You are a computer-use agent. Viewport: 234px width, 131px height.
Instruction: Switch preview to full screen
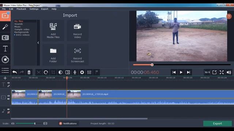pos(222,72)
